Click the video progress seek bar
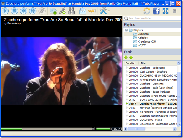This screenshot has height=138, width=183. pos(46,129)
